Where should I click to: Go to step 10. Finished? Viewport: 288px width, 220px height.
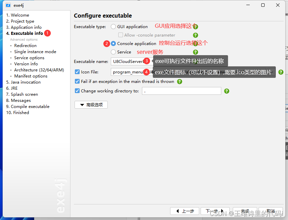click(18, 113)
